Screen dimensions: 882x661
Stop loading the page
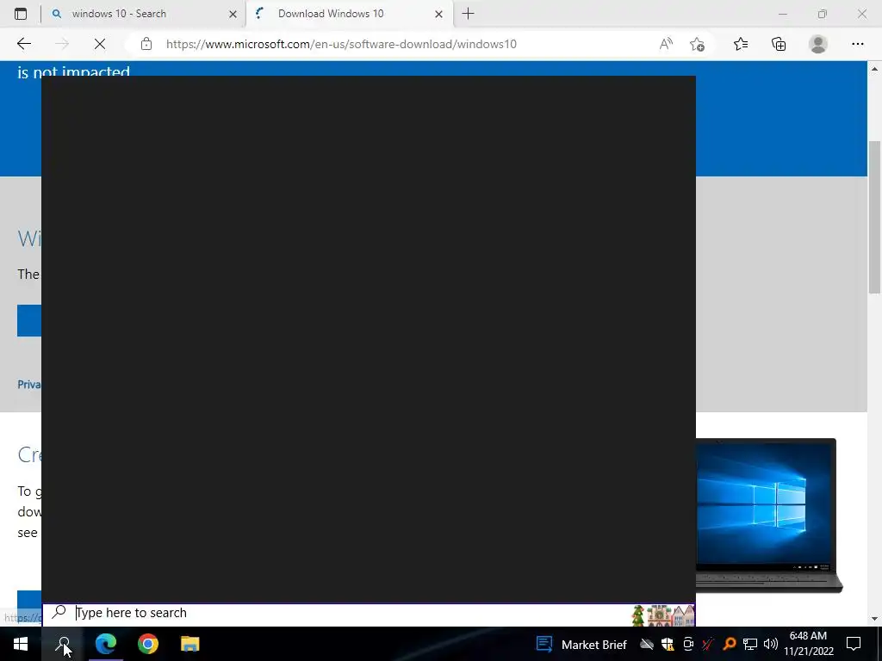click(x=100, y=44)
